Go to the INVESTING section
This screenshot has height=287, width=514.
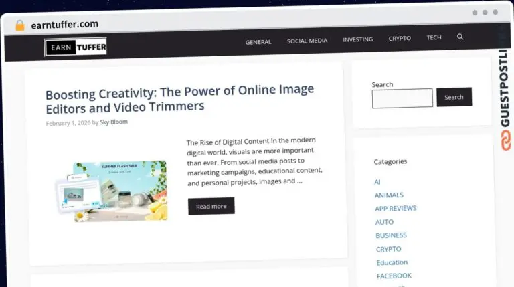point(357,39)
